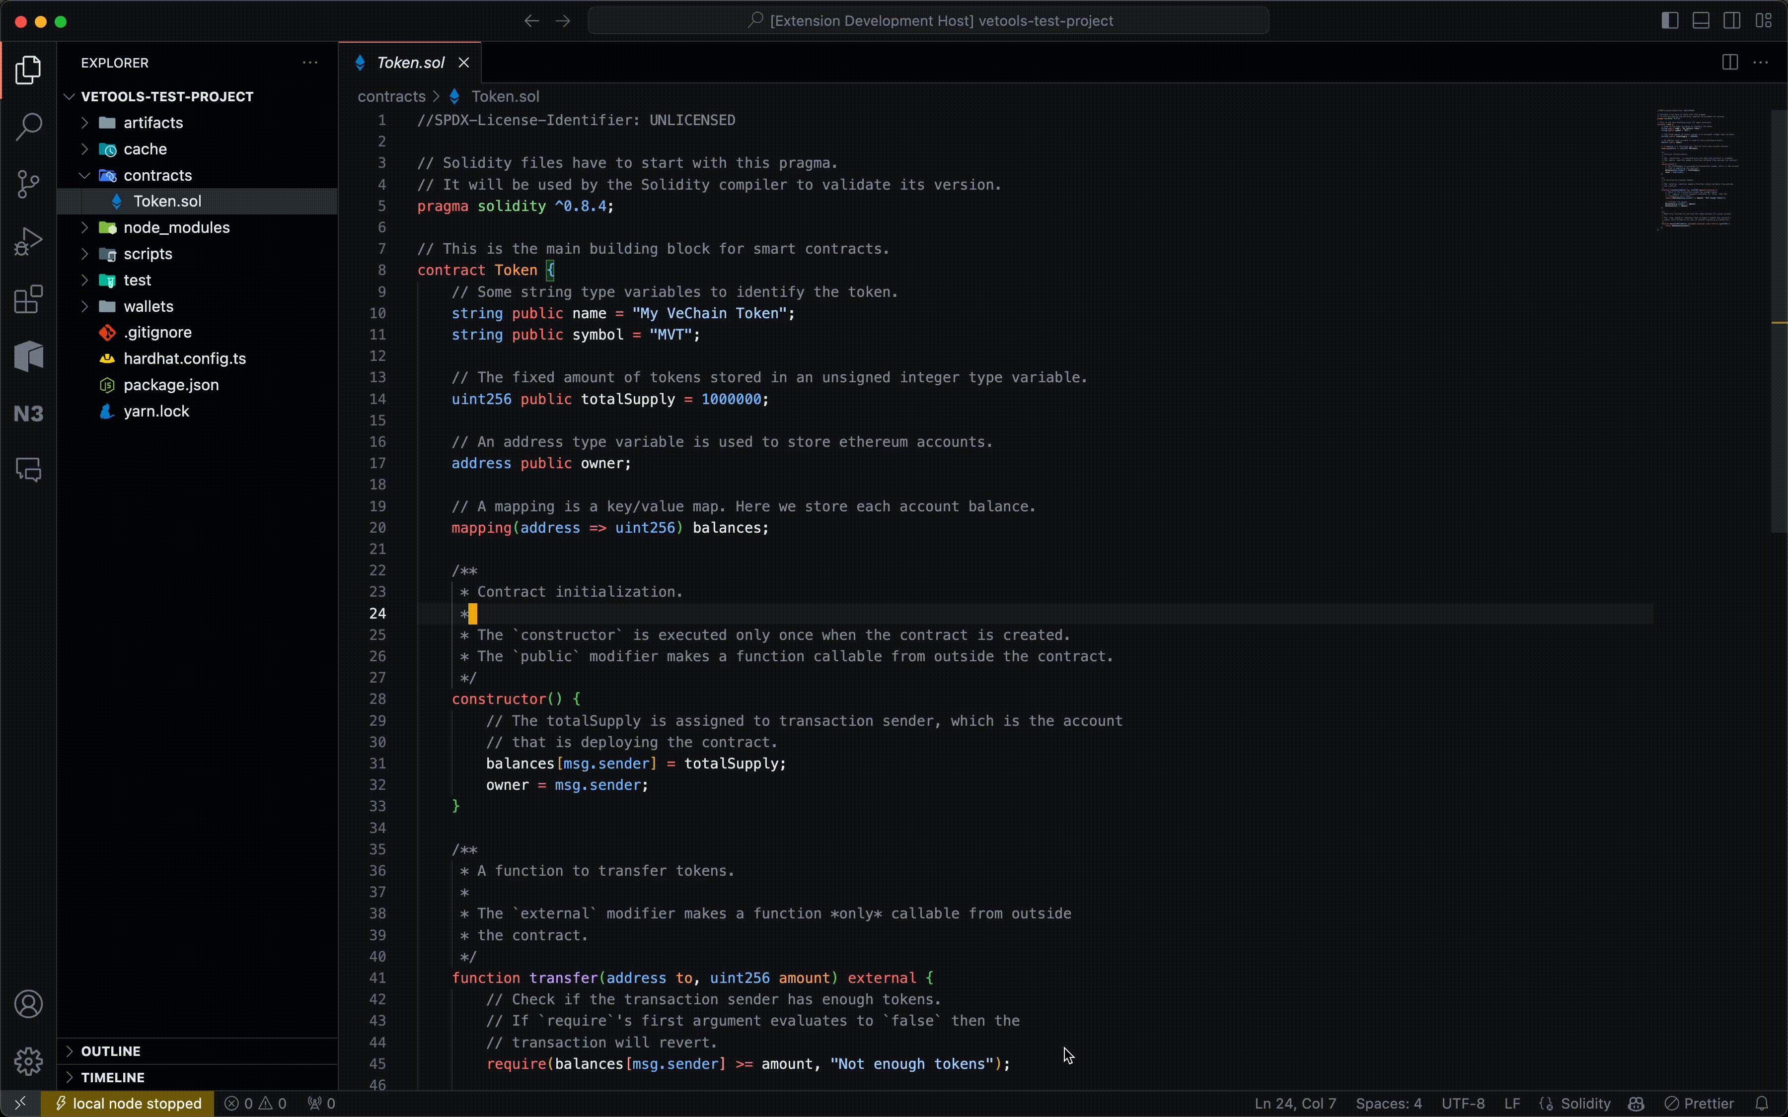Open the chat panel icon in activity bar
1788x1117 pixels.
28,470
